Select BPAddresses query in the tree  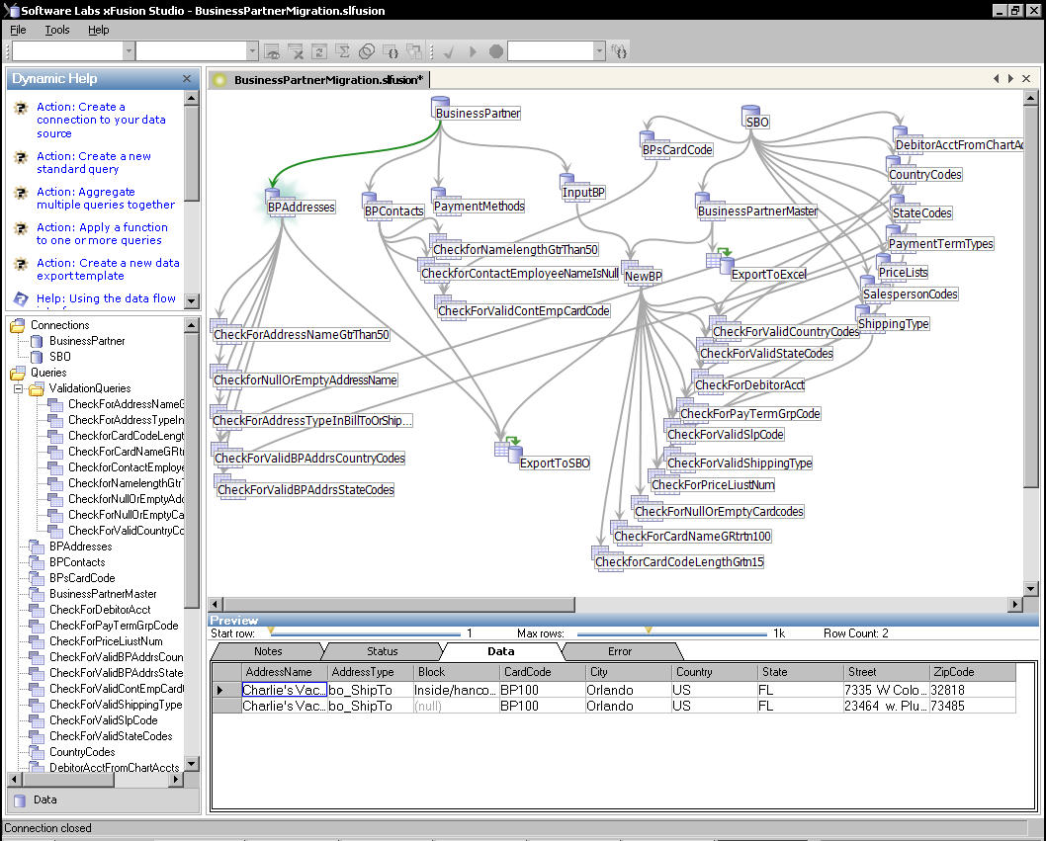[x=81, y=547]
